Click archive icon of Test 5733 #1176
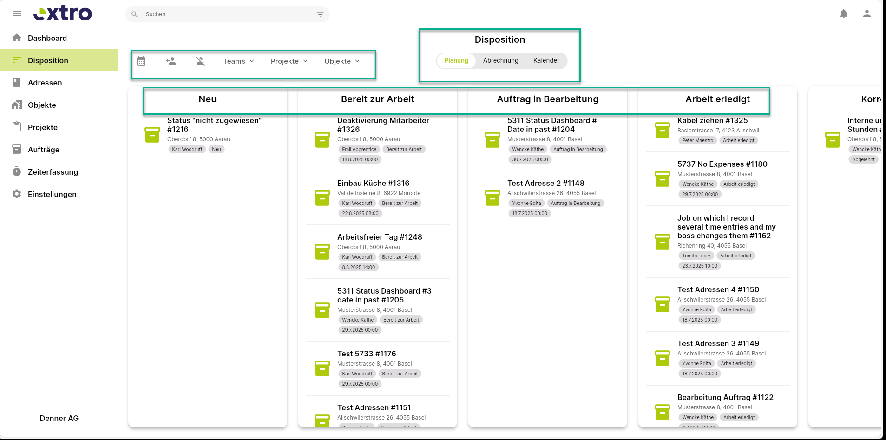Viewport: 886px width, 440px height. point(322,368)
